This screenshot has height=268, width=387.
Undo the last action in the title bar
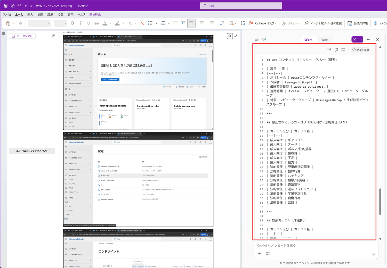coord(19,6)
